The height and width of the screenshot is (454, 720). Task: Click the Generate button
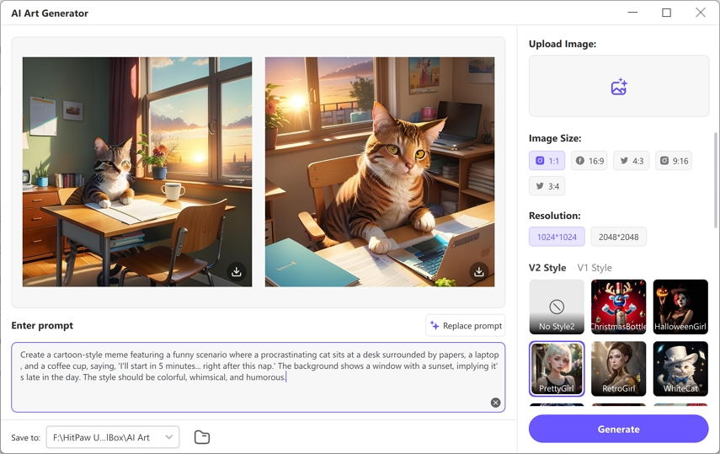click(618, 429)
